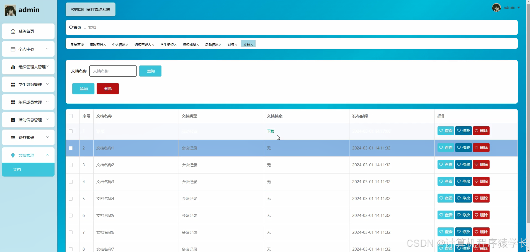The width and height of the screenshot is (530, 252).
Task: Edit 文档名称1 with 修改 button
Action: pos(463,148)
